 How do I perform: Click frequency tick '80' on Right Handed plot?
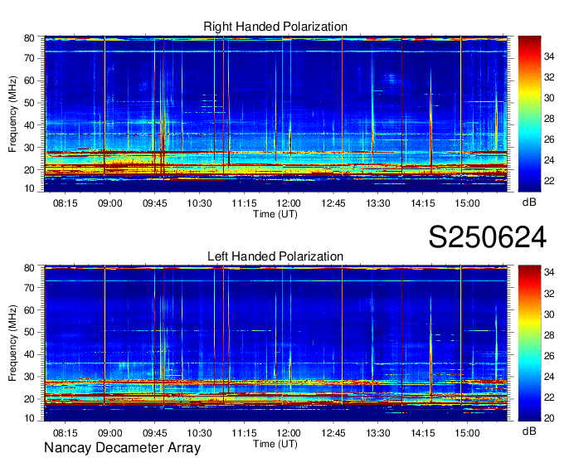point(30,38)
